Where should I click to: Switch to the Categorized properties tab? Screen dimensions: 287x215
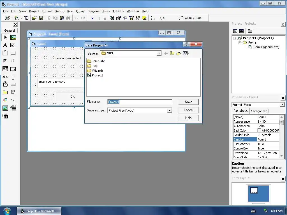click(x=259, y=111)
